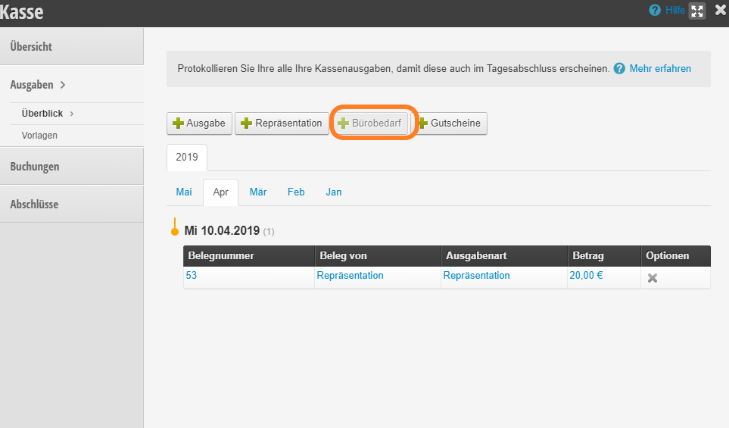The width and height of the screenshot is (729, 428).
Task: Click the question mark icon beside Mehr erfahren
Action: coord(619,68)
